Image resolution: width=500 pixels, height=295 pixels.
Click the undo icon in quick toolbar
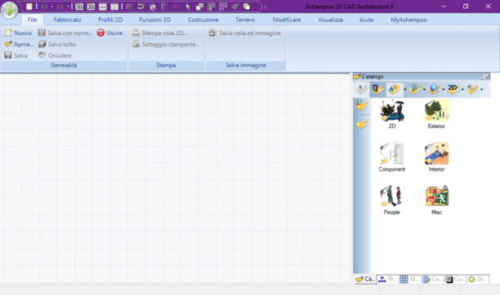tap(44, 7)
